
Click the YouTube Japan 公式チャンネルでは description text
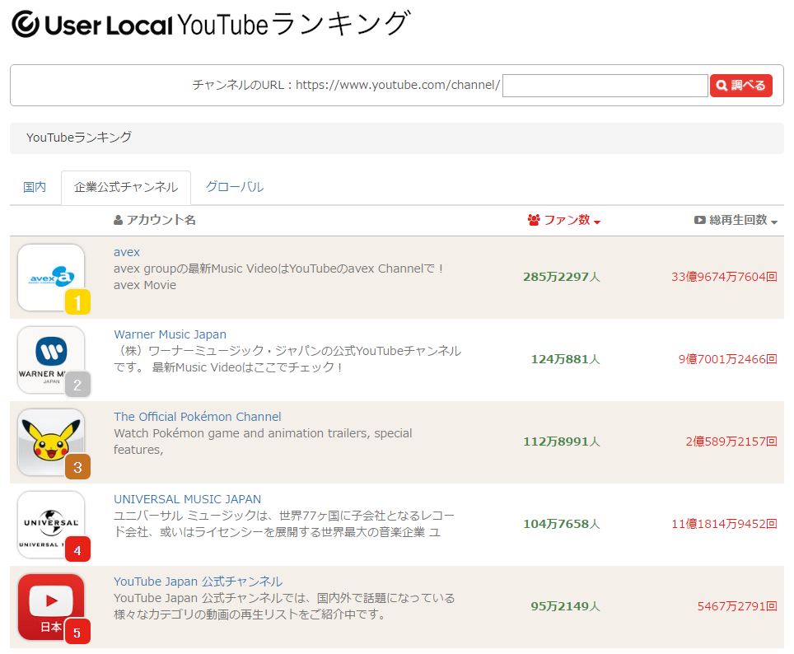(x=284, y=606)
